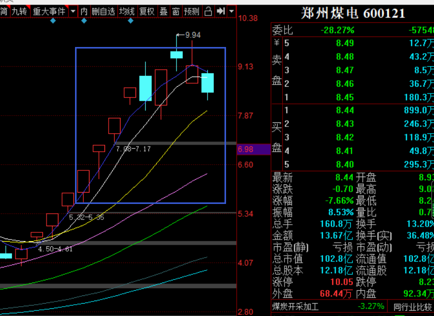
Task: Open the blue diamond event marker below 内
Action: 84,21
